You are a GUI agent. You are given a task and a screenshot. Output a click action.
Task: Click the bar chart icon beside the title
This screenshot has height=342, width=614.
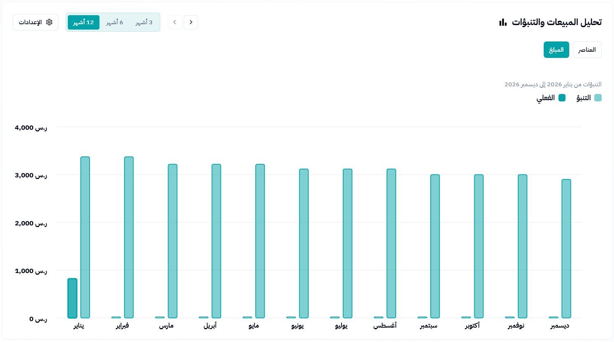click(x=503, y=22)
